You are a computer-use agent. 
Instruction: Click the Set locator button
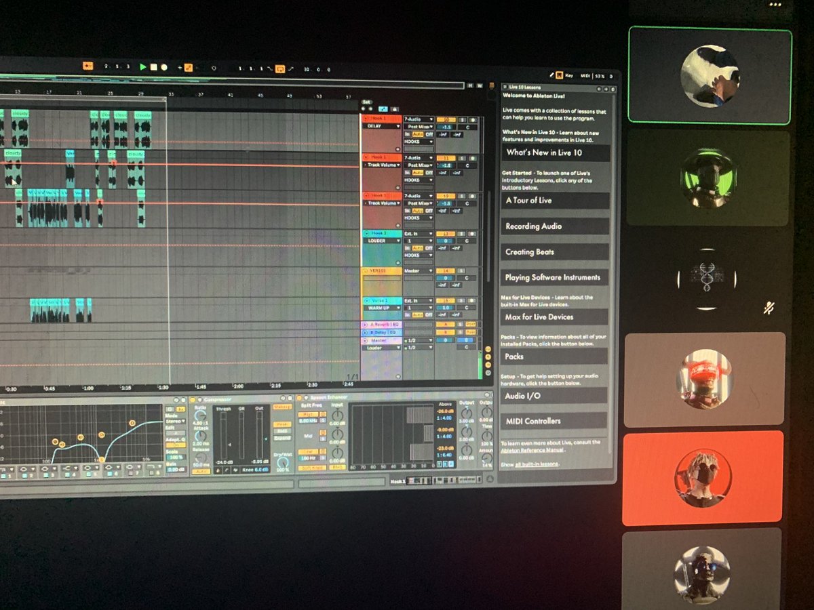(366, 102)
